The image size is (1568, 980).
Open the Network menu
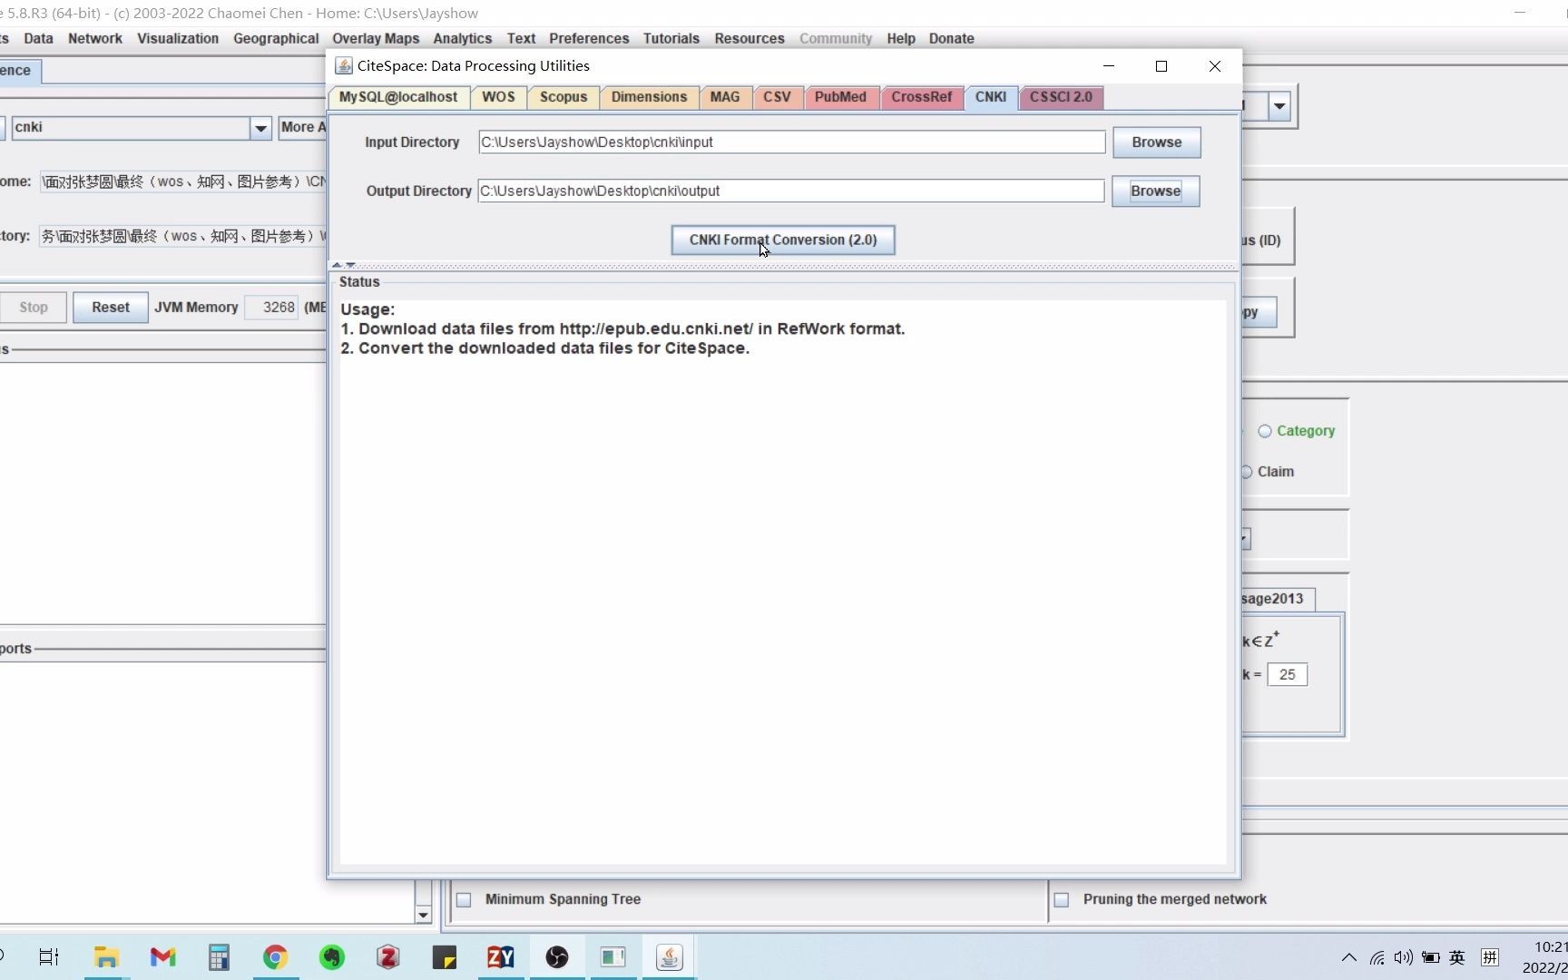point(95,38)
